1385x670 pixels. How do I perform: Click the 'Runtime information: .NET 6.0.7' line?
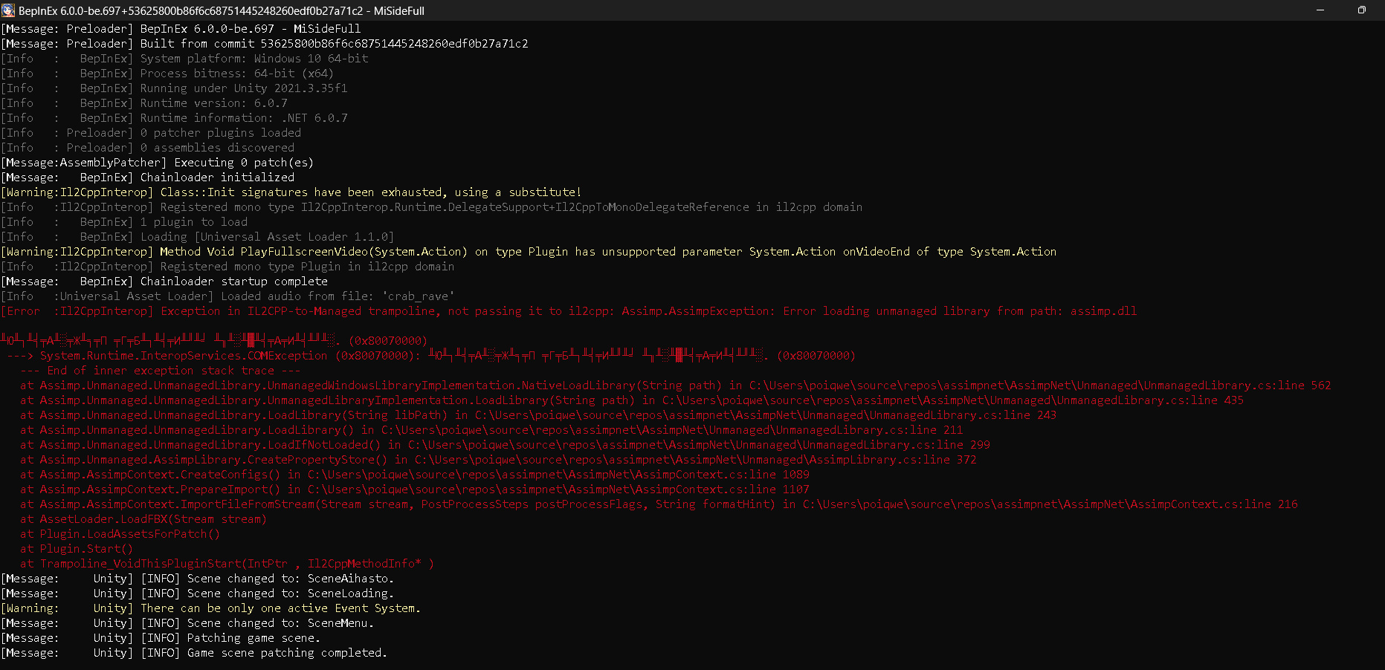[x=243, y=118]
